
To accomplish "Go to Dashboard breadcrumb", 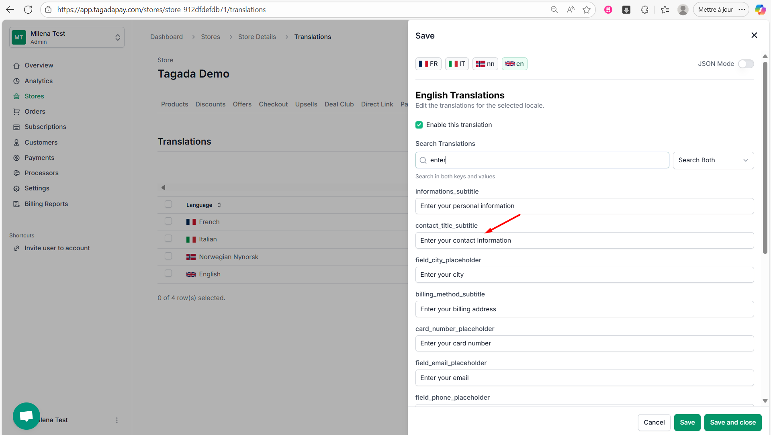I will 166,37.
